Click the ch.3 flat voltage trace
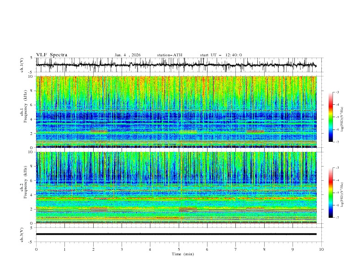 176,234
